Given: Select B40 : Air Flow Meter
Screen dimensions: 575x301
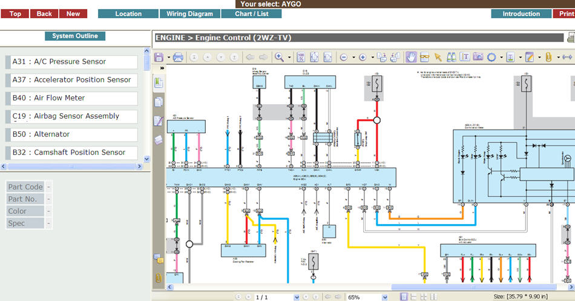Looking at the screenshot, I should (72, 98).
